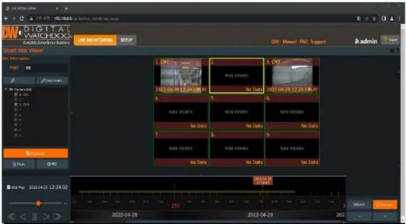Click the large orange button below Camera List
406x224 pixels.
click(36, 153)
